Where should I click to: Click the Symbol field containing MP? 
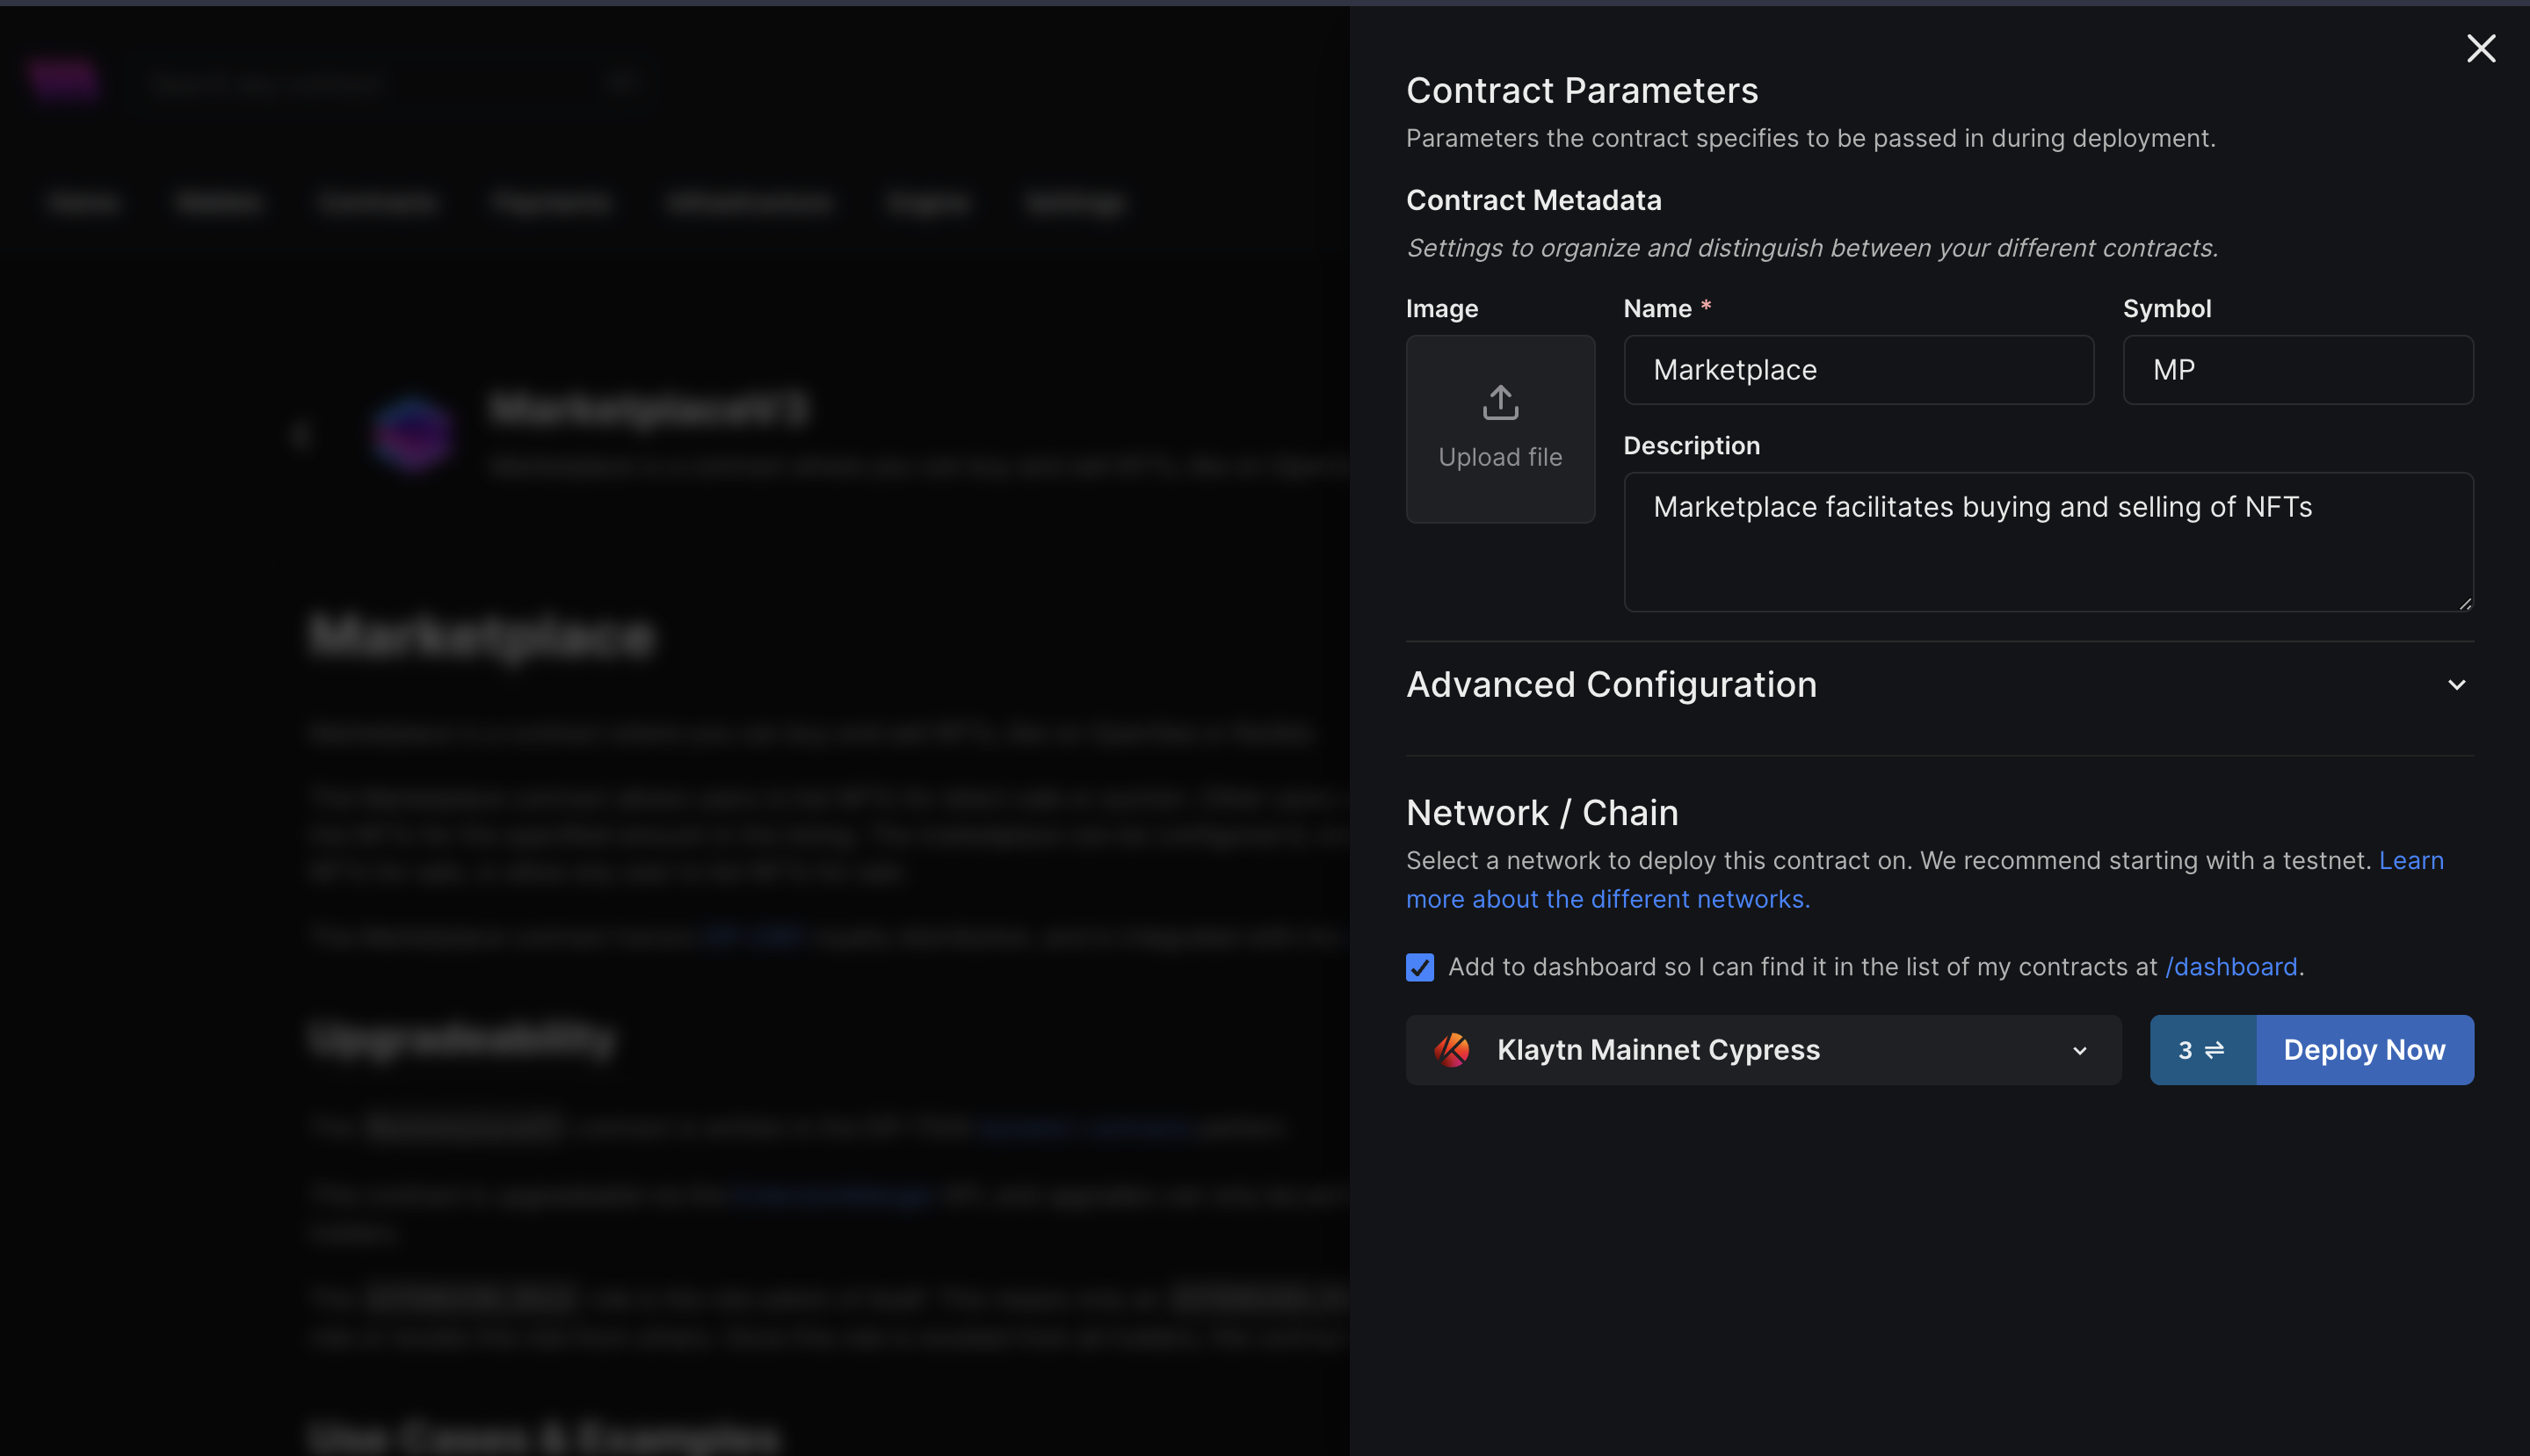coord(2297,370)
